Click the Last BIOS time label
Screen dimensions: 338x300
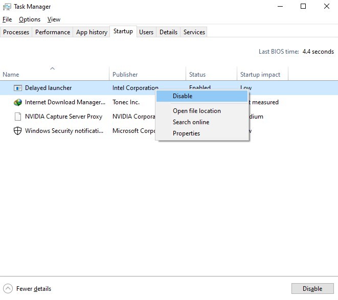(x=279, y=52)
